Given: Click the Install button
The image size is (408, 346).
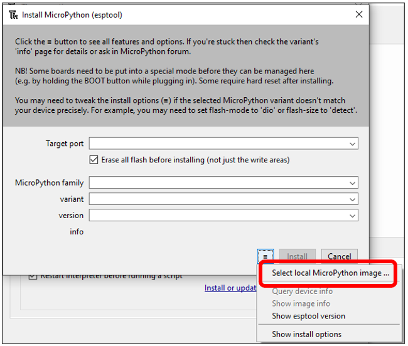Looking at the screenshot, I should (x=297, y=256).
